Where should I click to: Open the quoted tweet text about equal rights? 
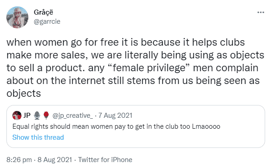click(x=116, y=126)
